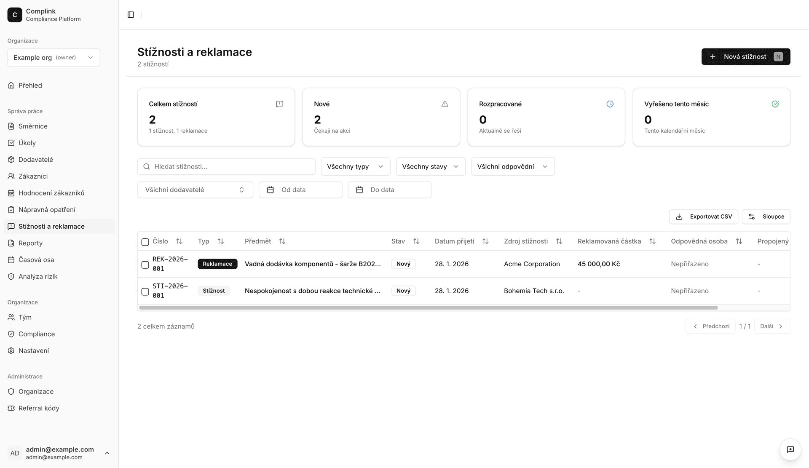The image size is (809, 468).
Task: Go to Analýza rizik menu item
Action: click(x=38, y=276)
